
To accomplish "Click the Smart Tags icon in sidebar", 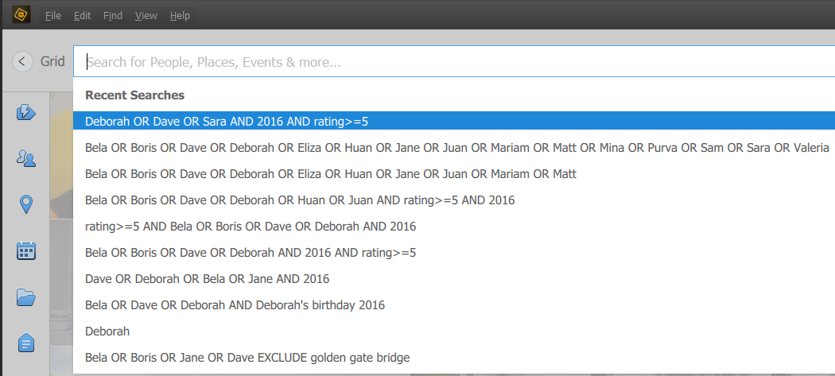I will [x=26, y=112].
